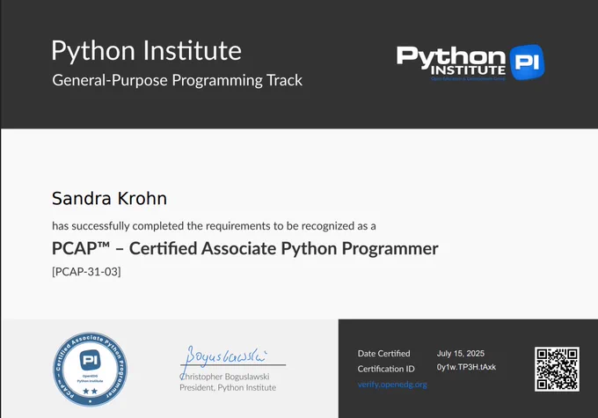The image size is (598, 418).
Task: Click the date 'July 15, 2025'
Action: [x=461, y=354]
